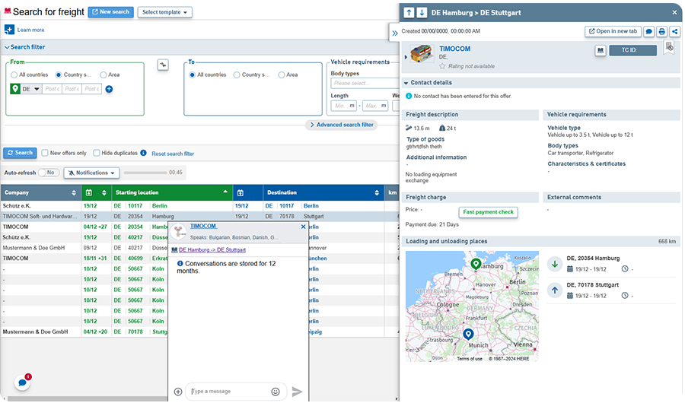Click the Open in new tab button

pyautogui.click(x=613, y=31)
